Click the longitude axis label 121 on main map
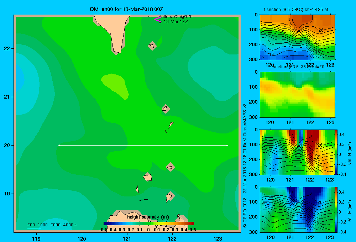Screen dimensions: 356x242 coord(127,238)
